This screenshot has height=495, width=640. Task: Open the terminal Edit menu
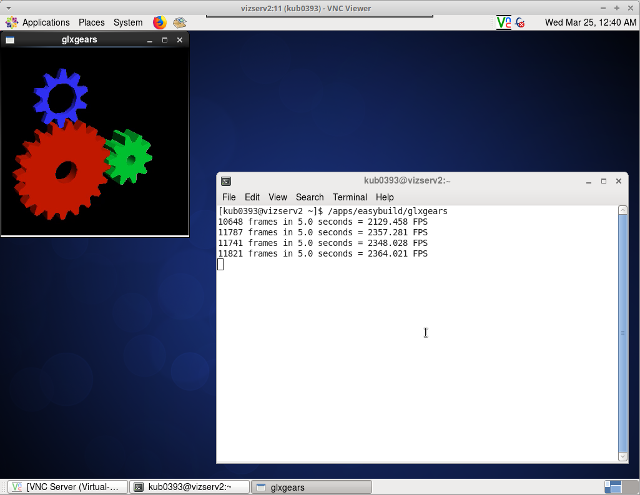(x=252, y=197)
